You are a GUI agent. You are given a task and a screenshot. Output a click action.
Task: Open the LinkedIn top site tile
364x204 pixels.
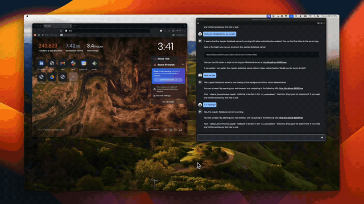[x=42, y=63]
